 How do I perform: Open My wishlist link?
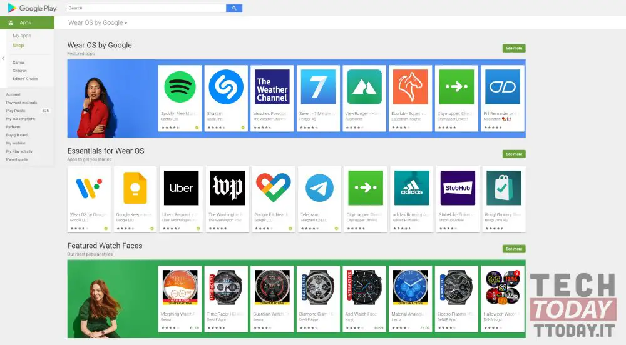[x=16, y=143]
